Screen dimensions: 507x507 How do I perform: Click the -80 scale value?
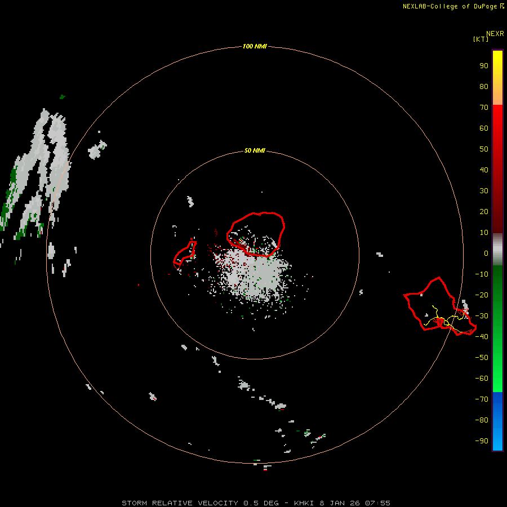(x=482, y=420)
